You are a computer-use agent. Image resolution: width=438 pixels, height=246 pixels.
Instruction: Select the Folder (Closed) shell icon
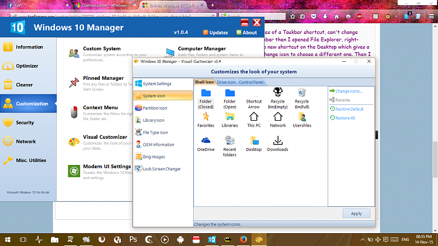206,93
